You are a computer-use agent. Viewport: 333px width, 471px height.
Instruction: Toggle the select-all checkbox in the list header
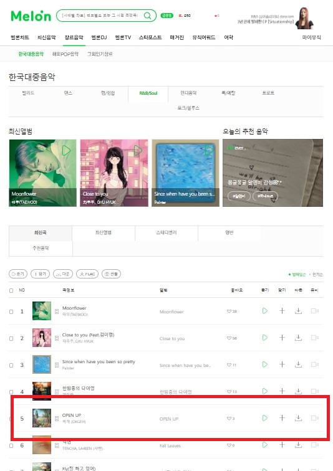tap(11, 290)
